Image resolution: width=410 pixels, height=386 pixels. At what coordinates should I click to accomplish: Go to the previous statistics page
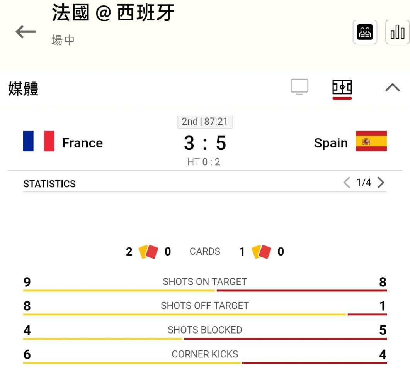point(347,182)
